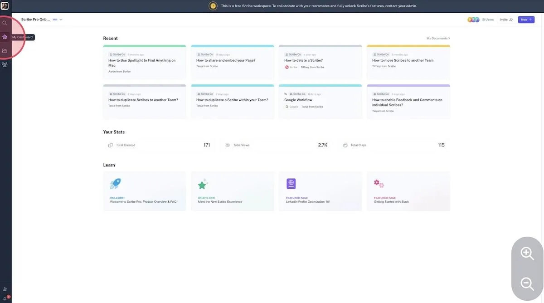Click the Total Views eye icon
Image resolution: width=544 pixels, height=303 pixels.
[x=228, y=145]
